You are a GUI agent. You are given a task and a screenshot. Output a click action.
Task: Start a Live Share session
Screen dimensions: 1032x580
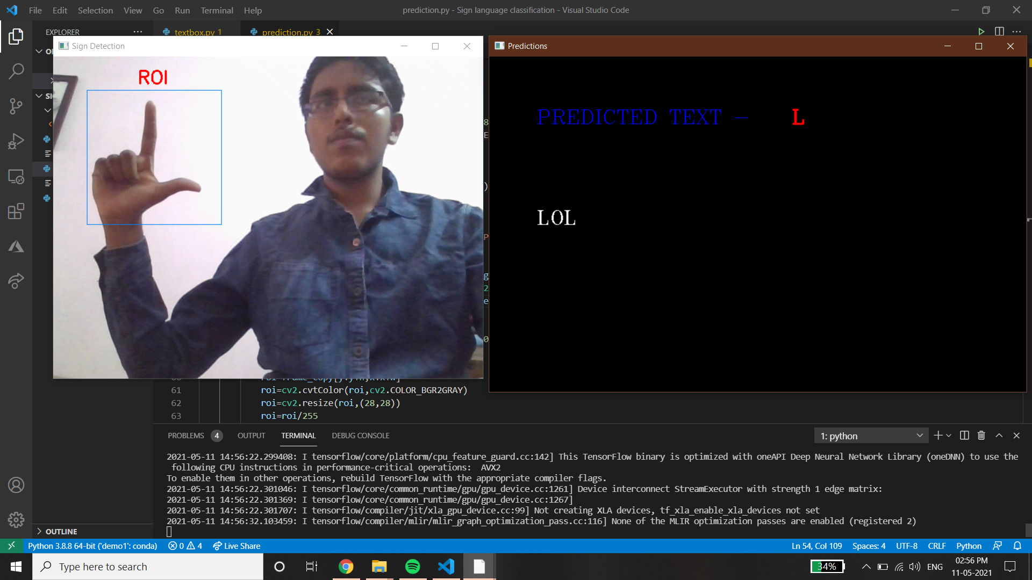(x=236, y=546)
